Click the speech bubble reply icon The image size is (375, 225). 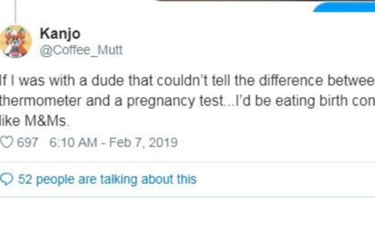6,179
